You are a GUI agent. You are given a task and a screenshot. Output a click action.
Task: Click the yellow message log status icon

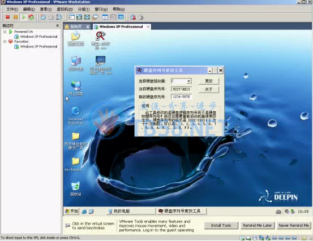coord(303,238)
